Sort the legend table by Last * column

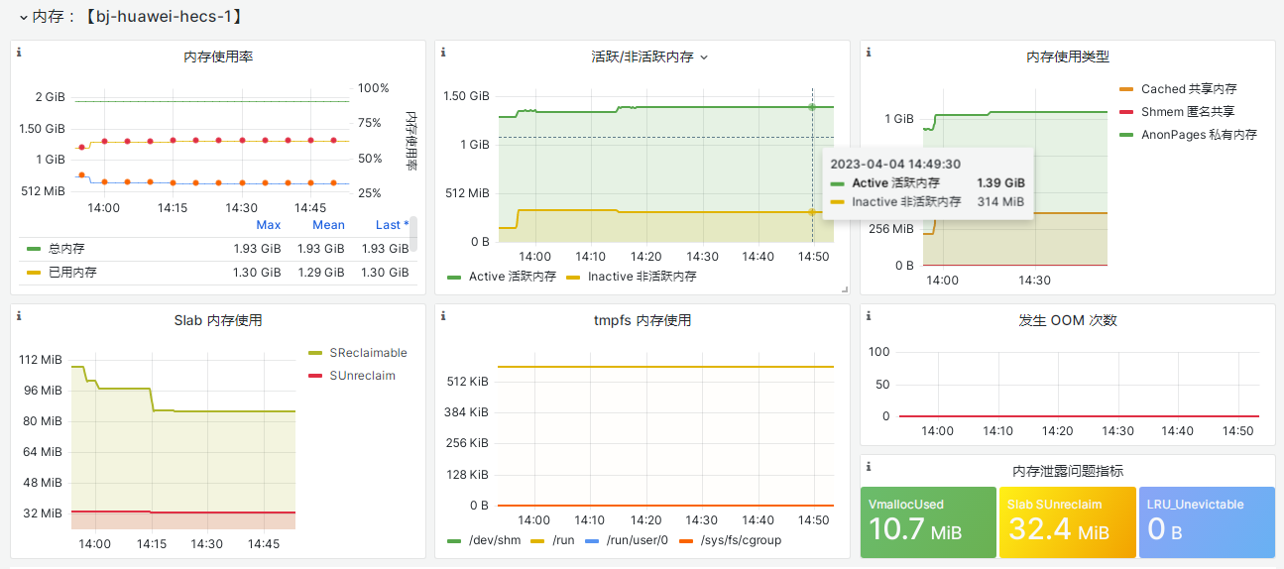tap(392, 225)
